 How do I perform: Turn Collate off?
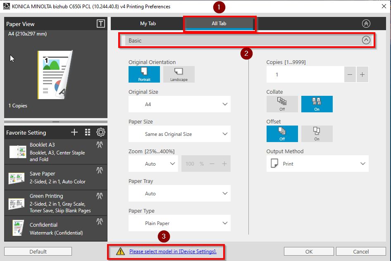(282, 104)
